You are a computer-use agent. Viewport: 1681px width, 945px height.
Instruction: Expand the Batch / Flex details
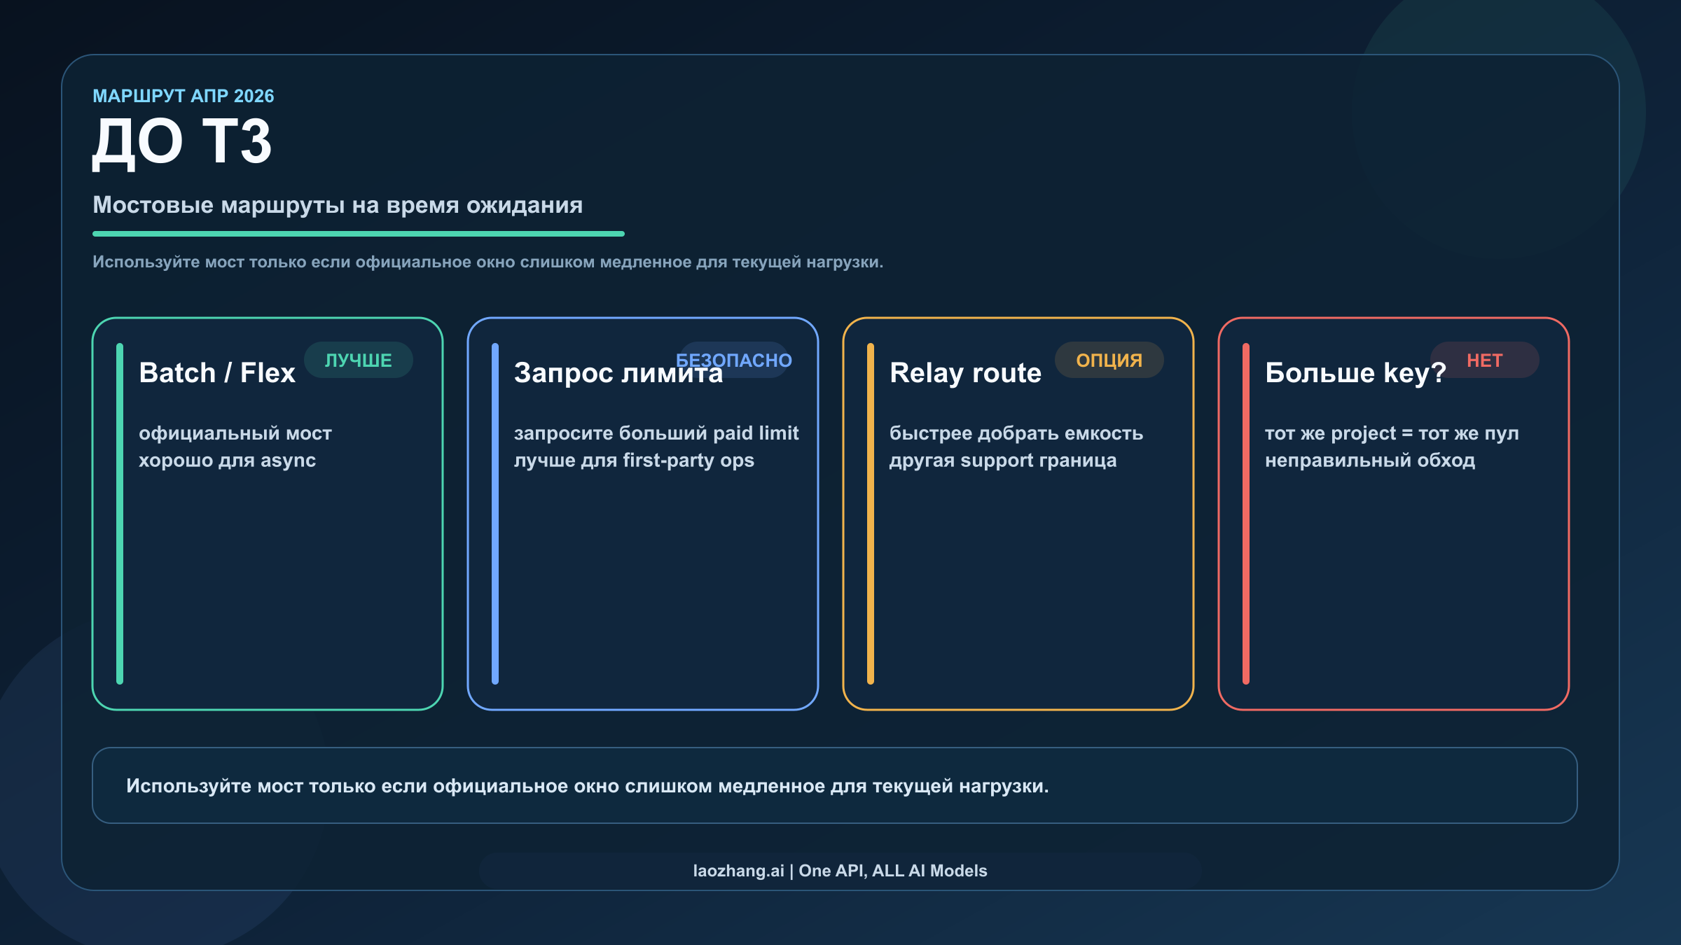click(235, 447)
